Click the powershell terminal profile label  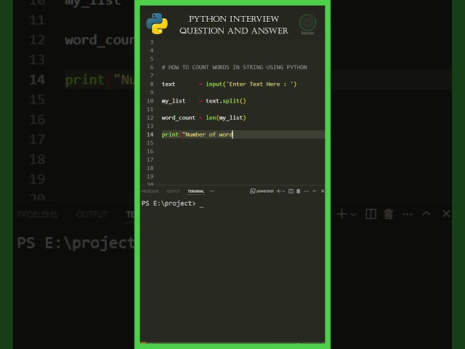(264, 191)
